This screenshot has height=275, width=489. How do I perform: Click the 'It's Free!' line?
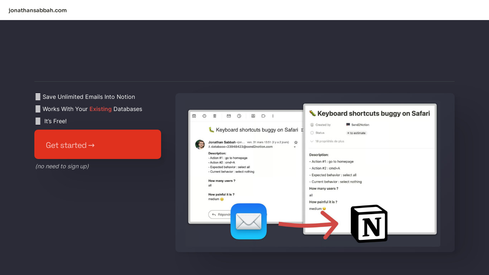[55, 121]
